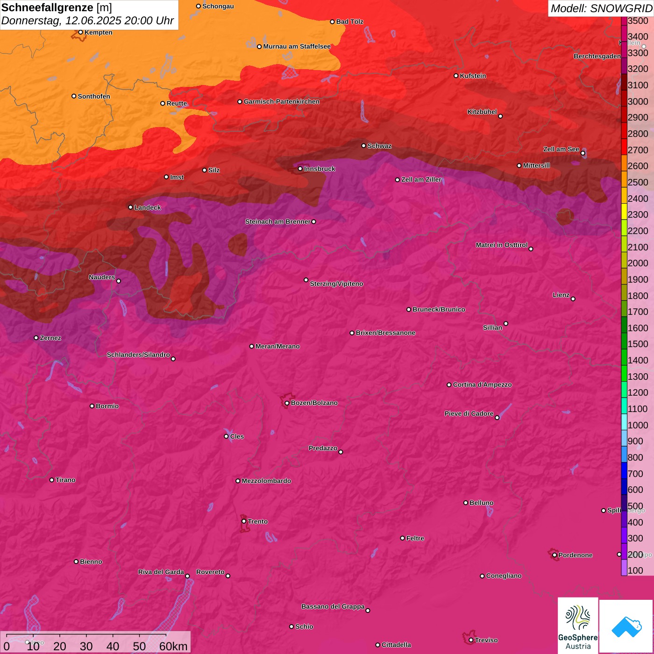Click the Schwaz location dot
654x654 pixels.
pyautogui.click(x=363, y=146)
